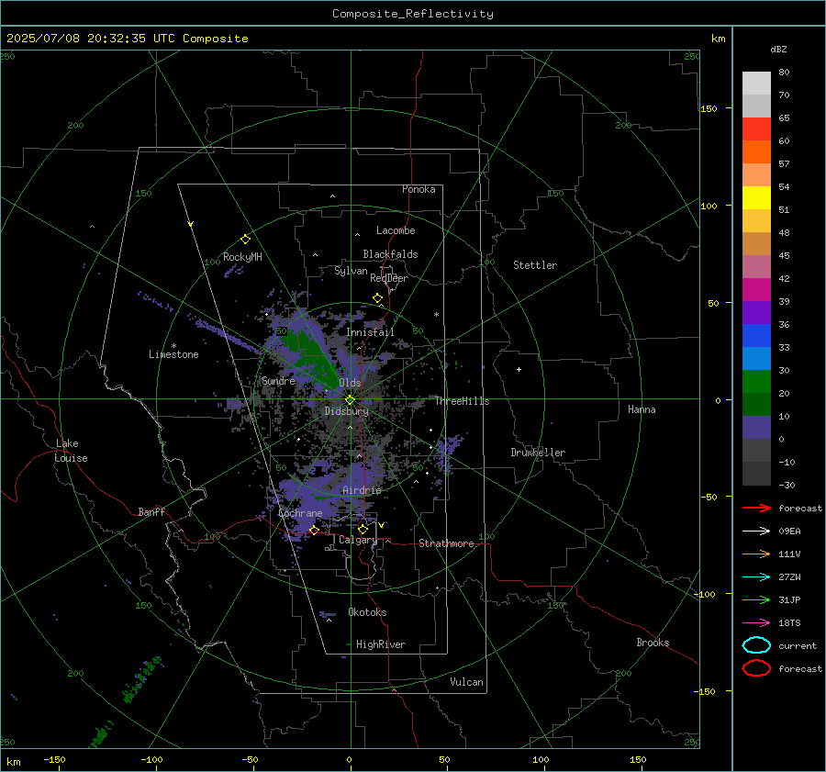826x772 pixels.
Task: Click the Vulcan label
Action: click(467, 682)
